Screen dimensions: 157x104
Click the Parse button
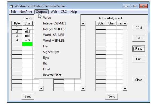click(x=139, y=49)
